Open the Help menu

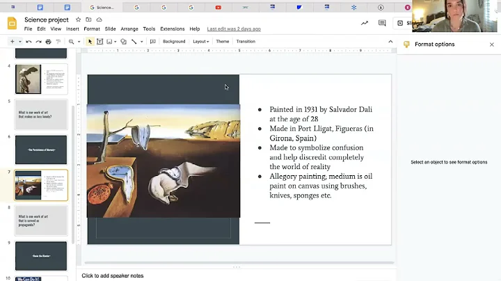coord(195,29)
